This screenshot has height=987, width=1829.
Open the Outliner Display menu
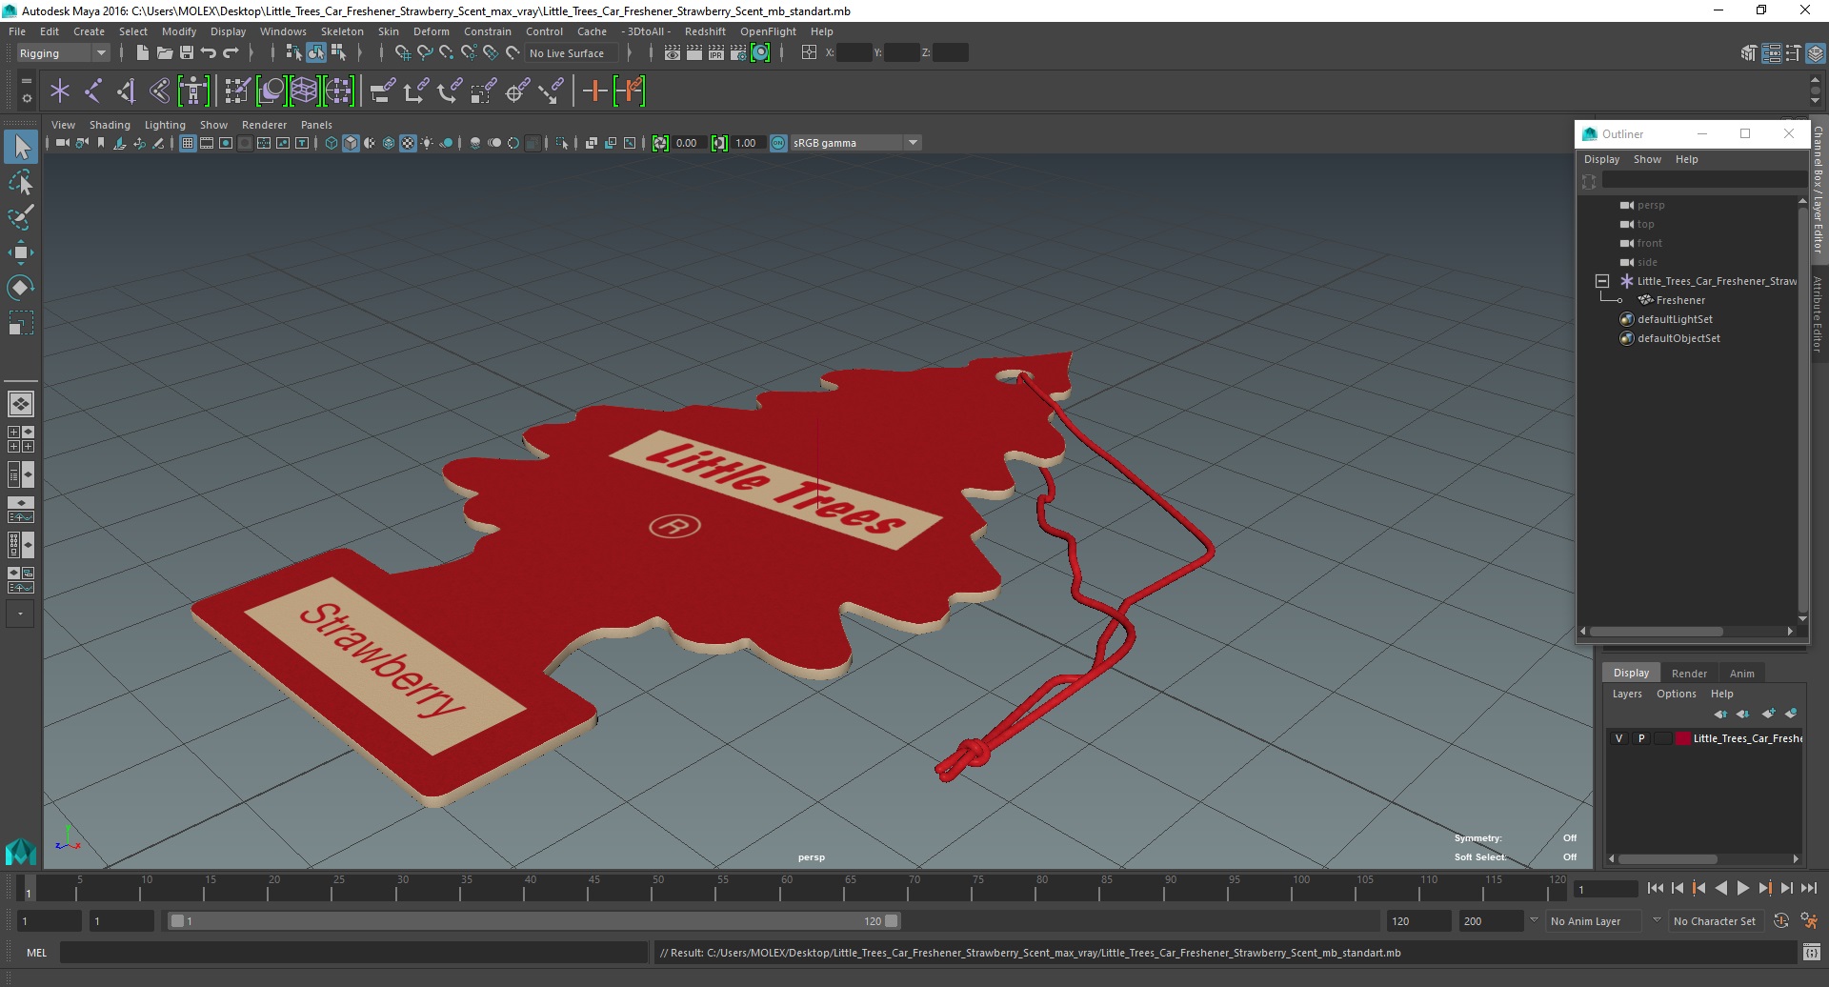click(1601, 159)
